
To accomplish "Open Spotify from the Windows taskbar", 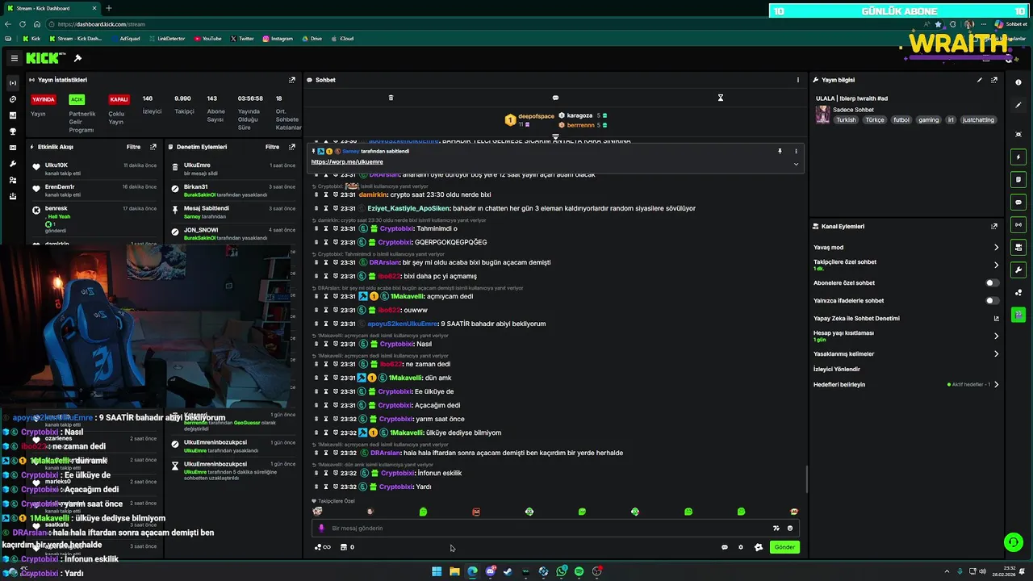I will point(579,571).
